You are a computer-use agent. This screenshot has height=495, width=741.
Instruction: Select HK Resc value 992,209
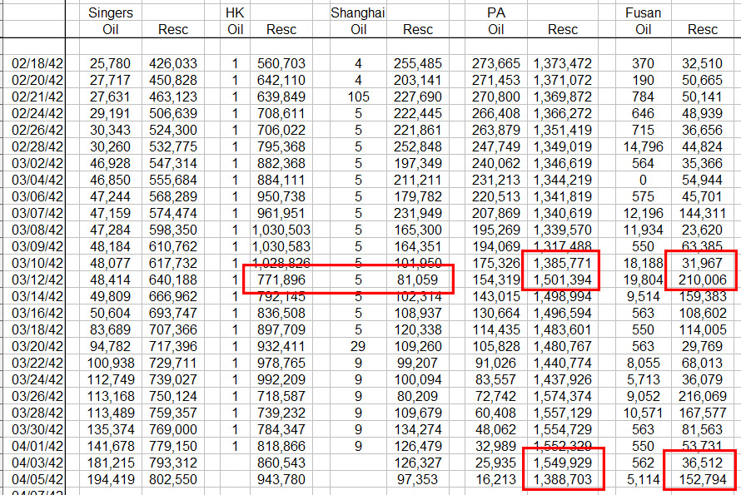(281, 379)
